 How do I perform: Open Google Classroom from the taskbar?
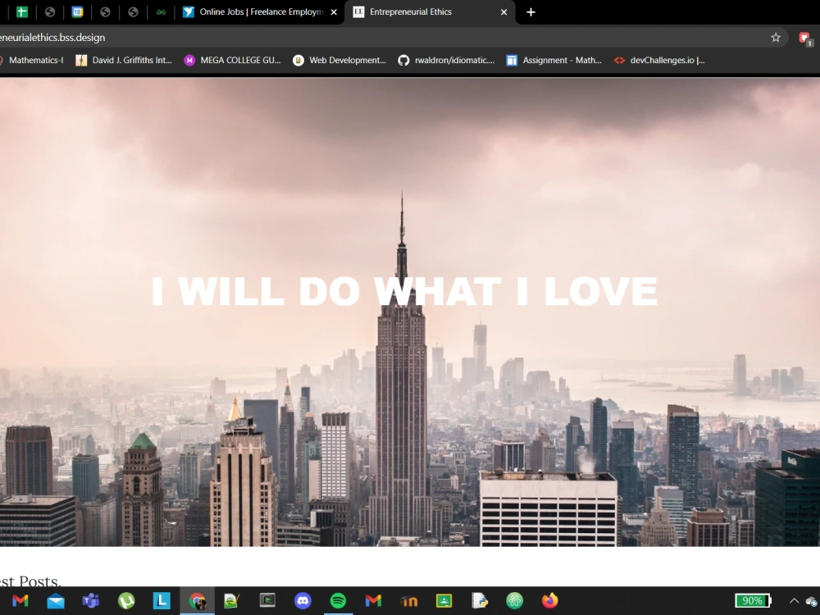pyautogui.click(x=444, y=601)
